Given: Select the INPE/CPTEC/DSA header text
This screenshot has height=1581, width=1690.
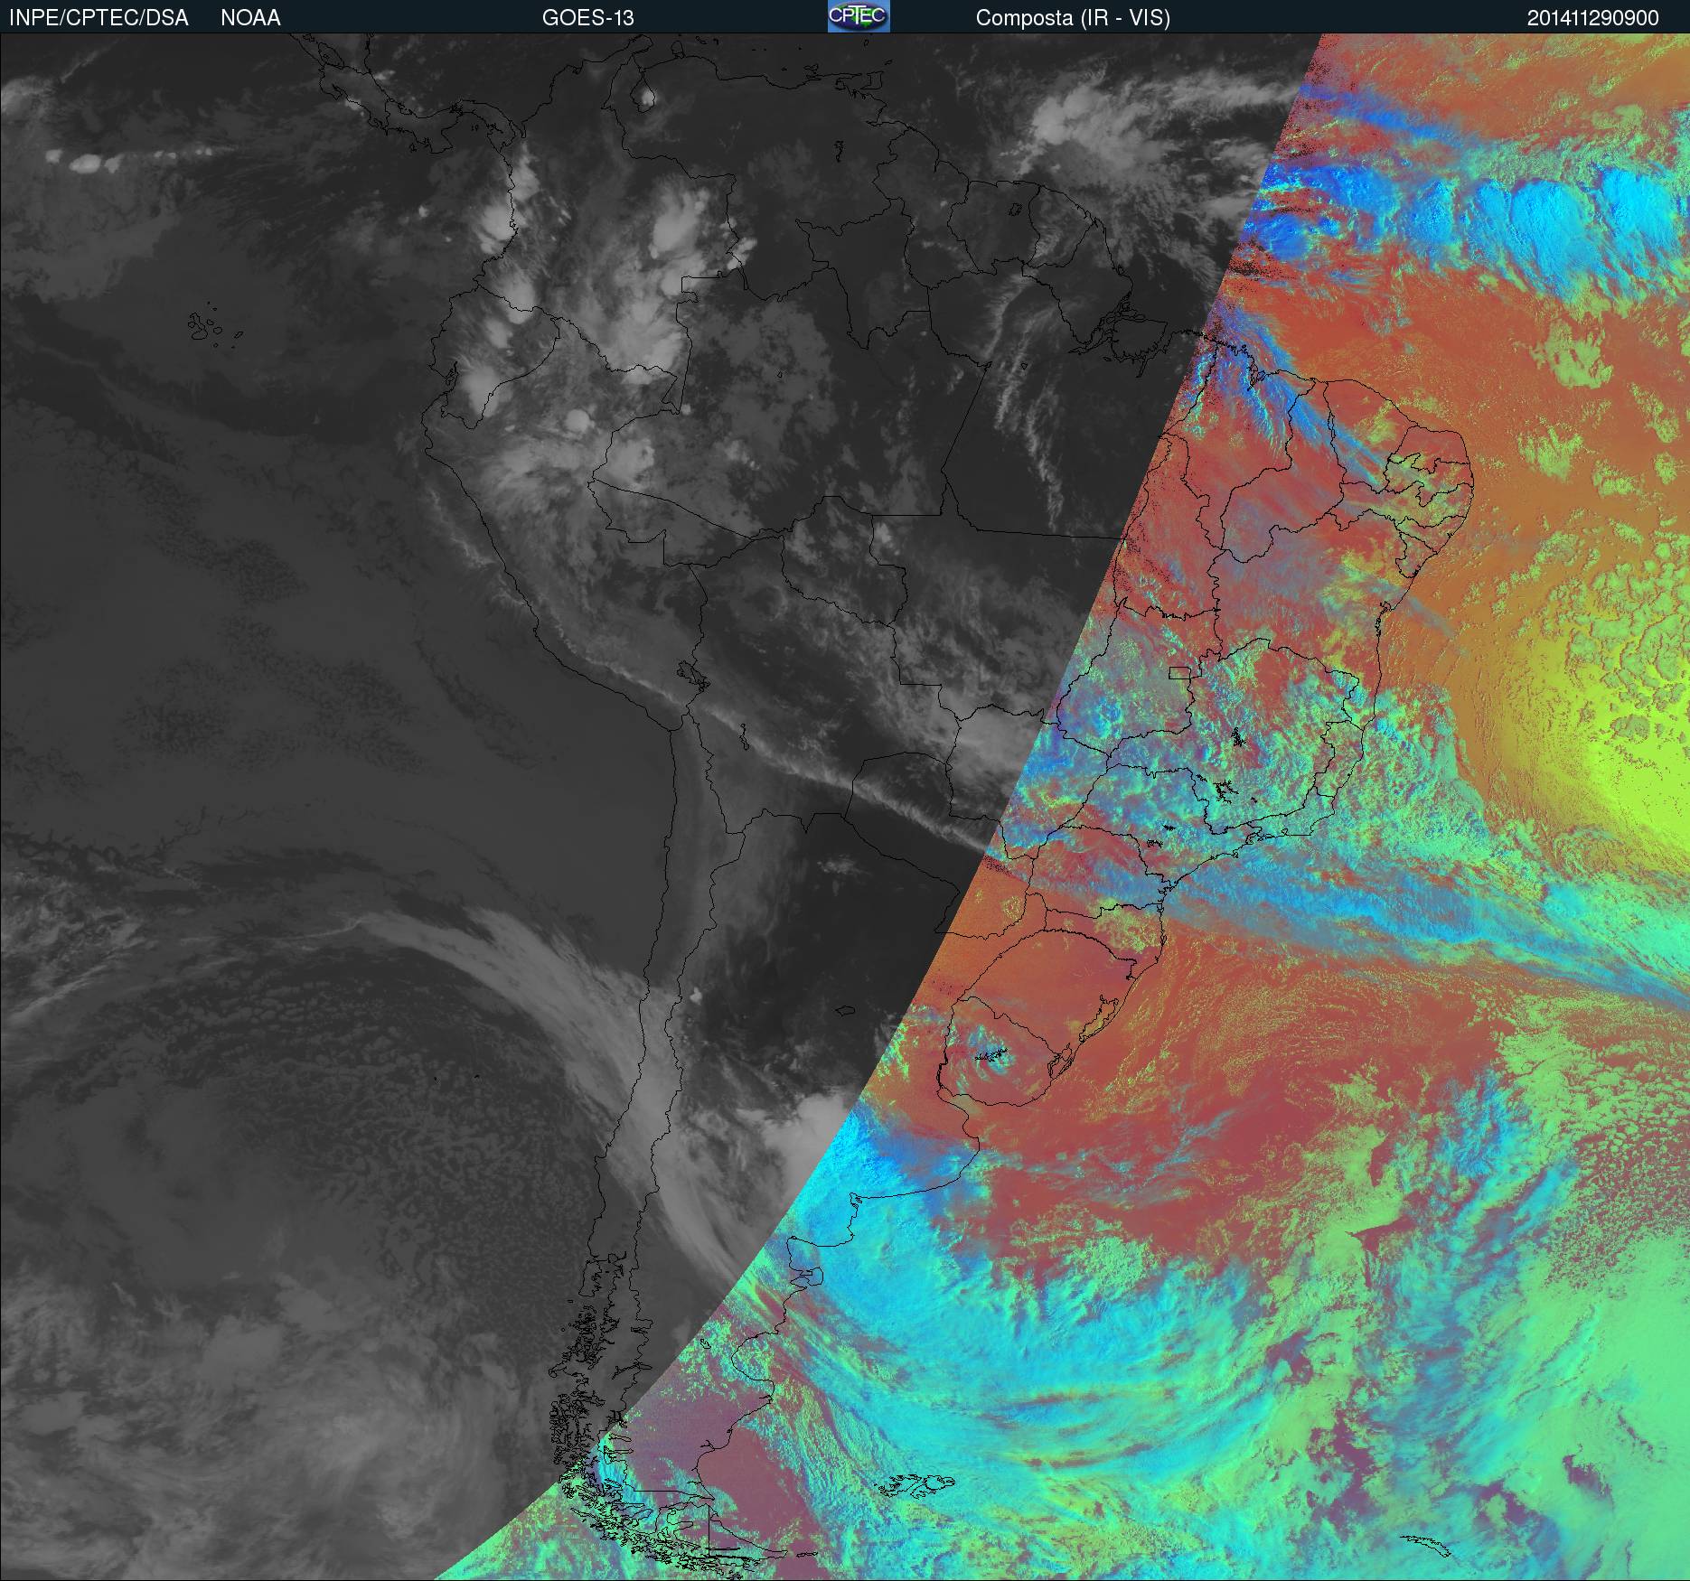Looking at the screenshot, I should pos(99,18).
